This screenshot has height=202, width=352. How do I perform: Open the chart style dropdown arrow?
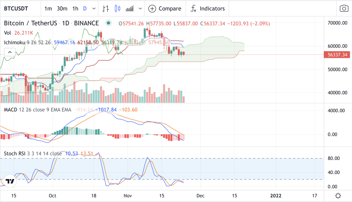click(140, 9)
